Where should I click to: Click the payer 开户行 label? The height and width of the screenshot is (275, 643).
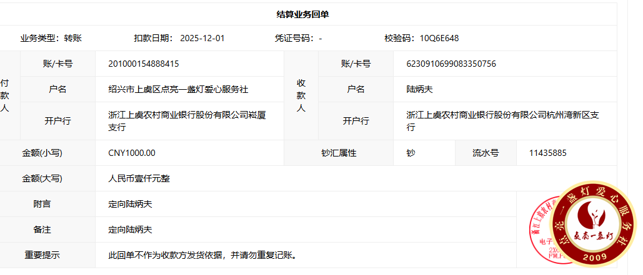click(x=58, y=121)
